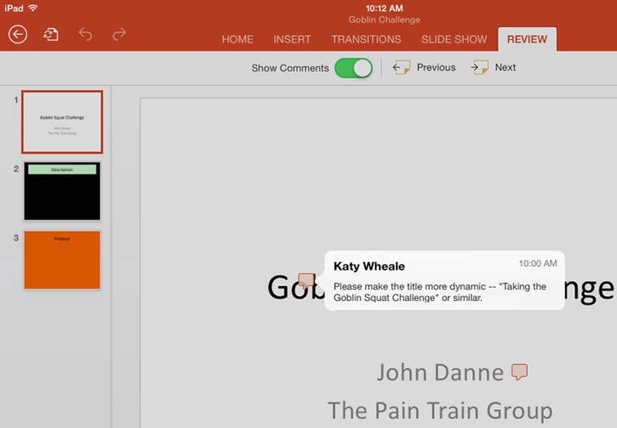Click the comment text about dynamic title
Screen dimensions: 617x428
pyautogui.click(x=439, y=292)
